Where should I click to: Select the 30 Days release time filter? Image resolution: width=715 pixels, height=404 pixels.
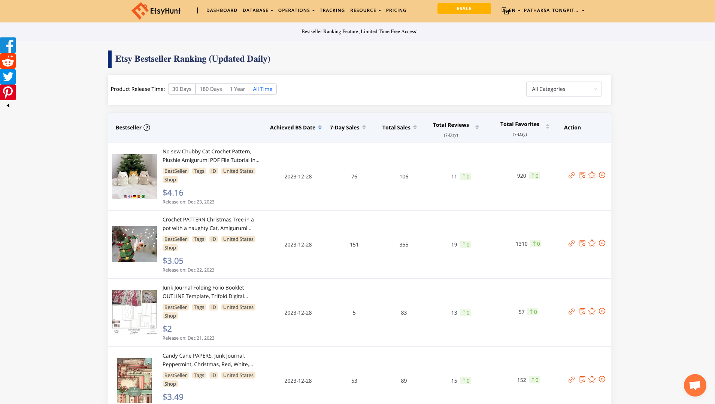pos(182,89)
